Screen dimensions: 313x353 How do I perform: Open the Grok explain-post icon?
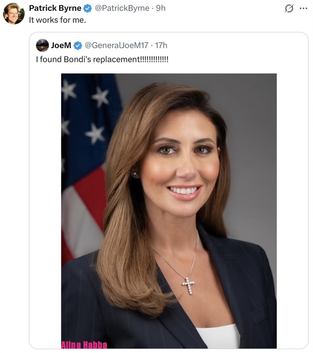click(x=289, y=8)
